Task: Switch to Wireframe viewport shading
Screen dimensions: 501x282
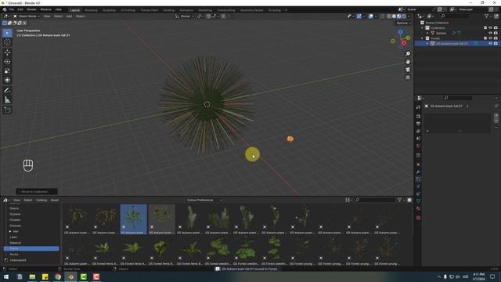Action: 389,16
